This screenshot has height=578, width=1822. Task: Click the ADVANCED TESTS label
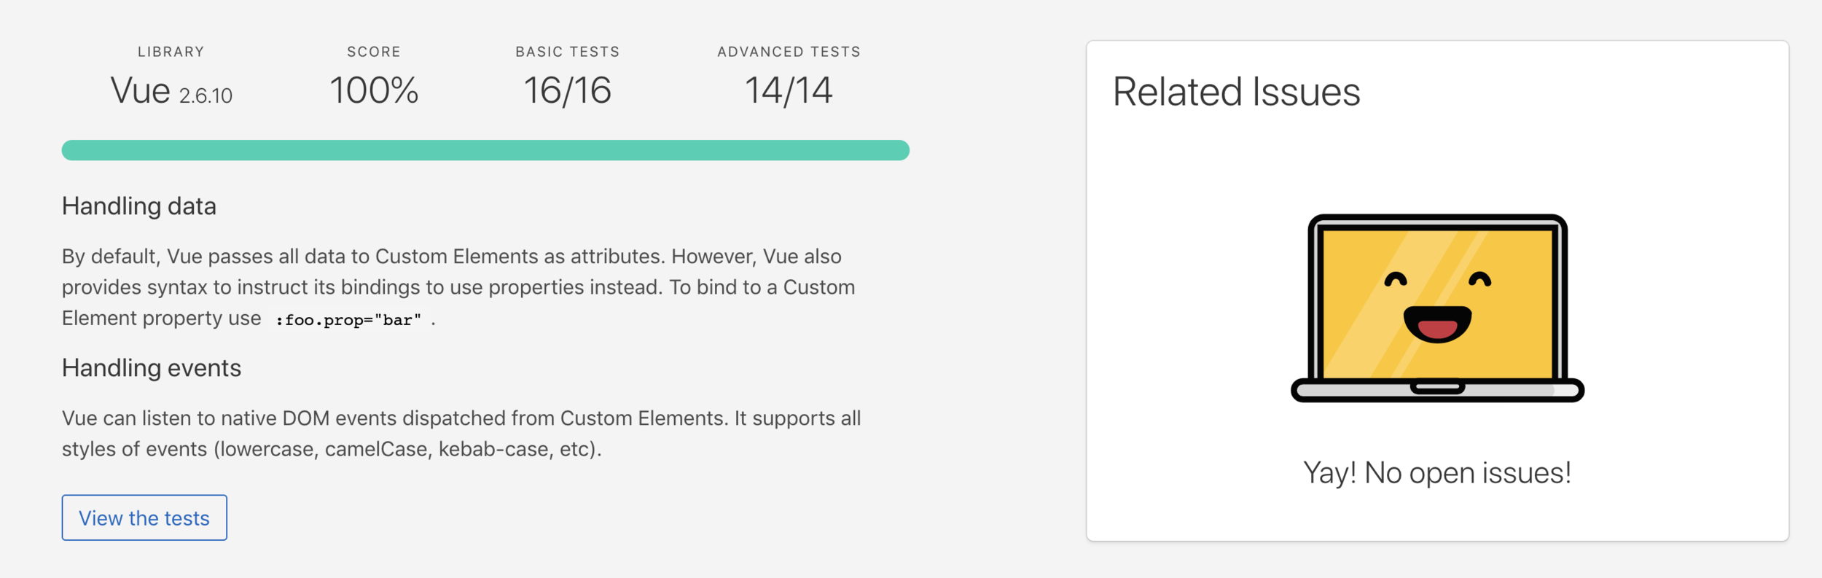click(x=789, y=52)
